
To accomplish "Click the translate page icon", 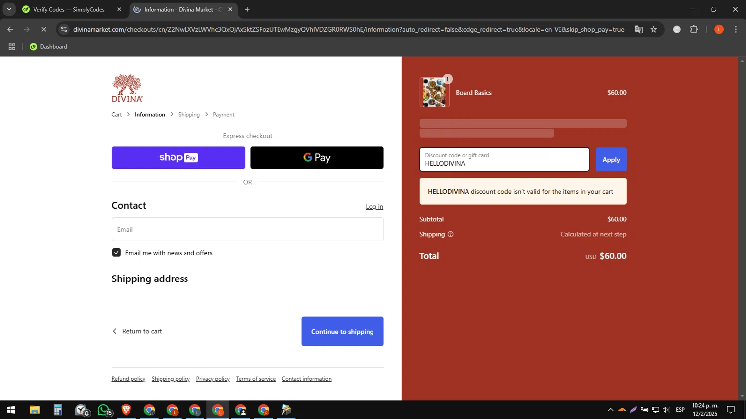I will click(x=639, y=30).
